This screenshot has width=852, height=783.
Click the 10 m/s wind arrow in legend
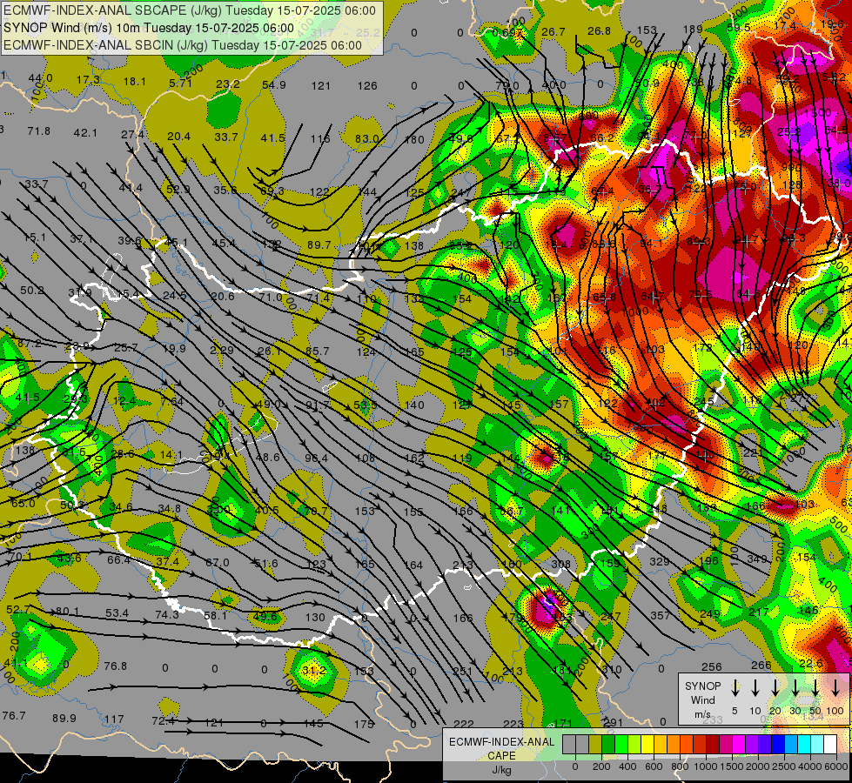[x=755, y=688]
